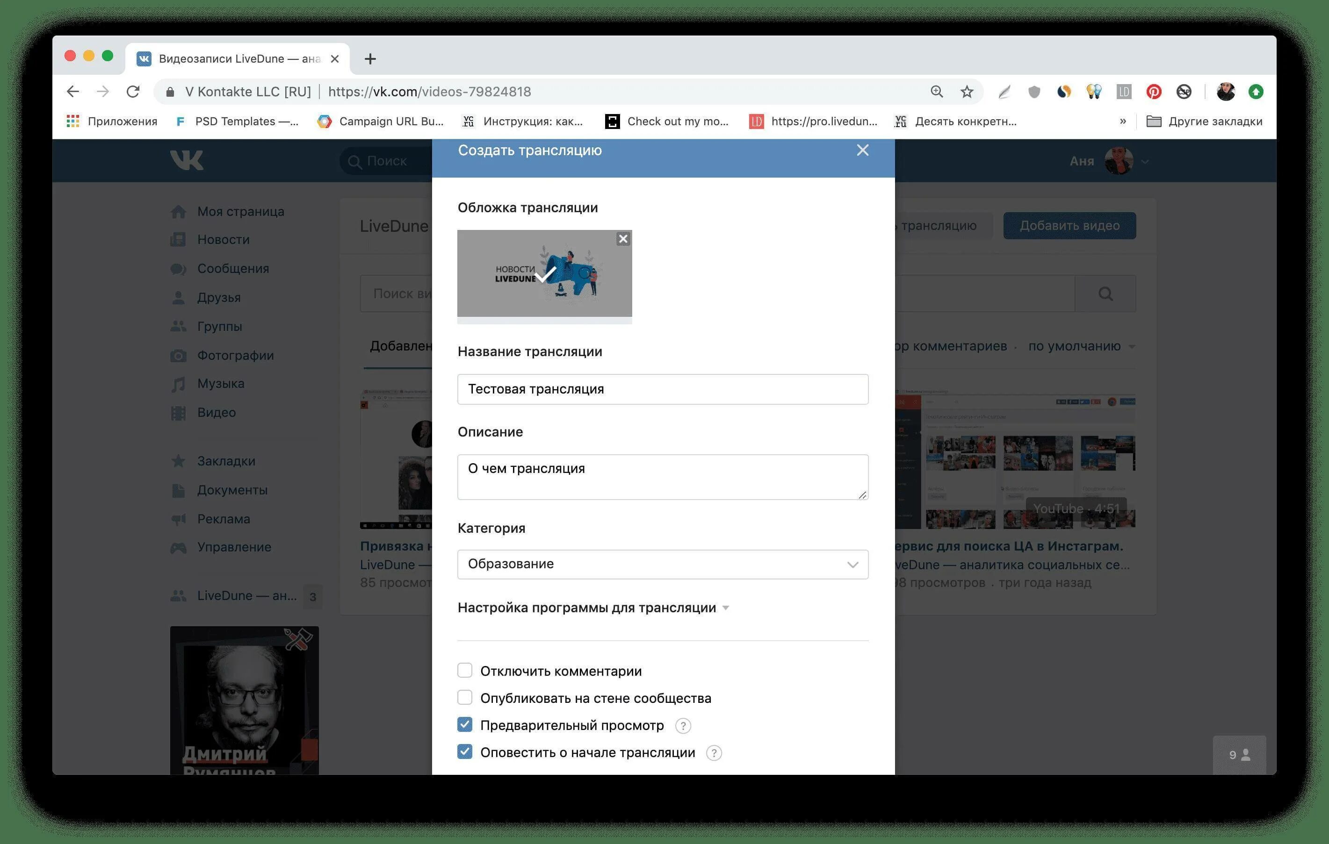
Task: Open the Категория dropdown showing Образование
Action: pos(662,565)
